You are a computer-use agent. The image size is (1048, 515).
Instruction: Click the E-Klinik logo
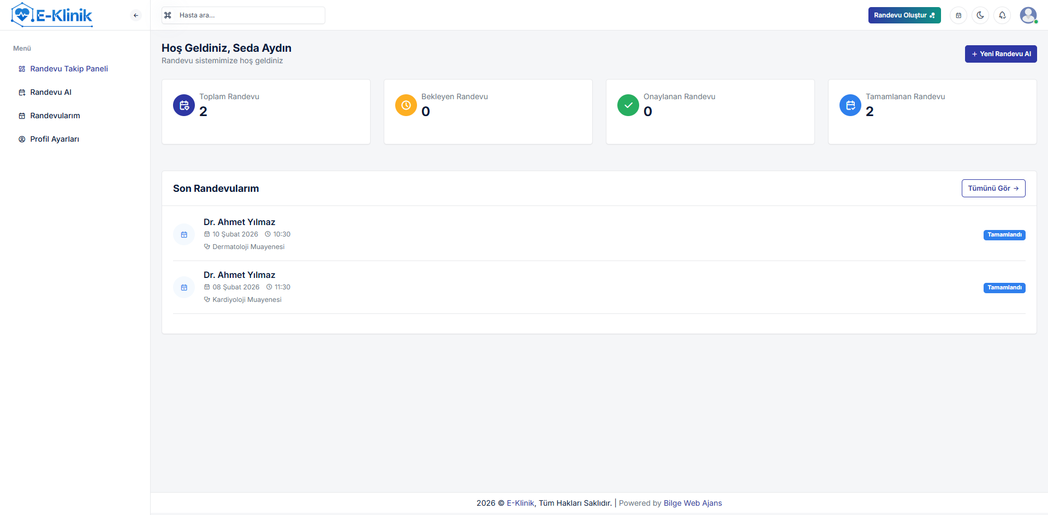tap(52, 15)
